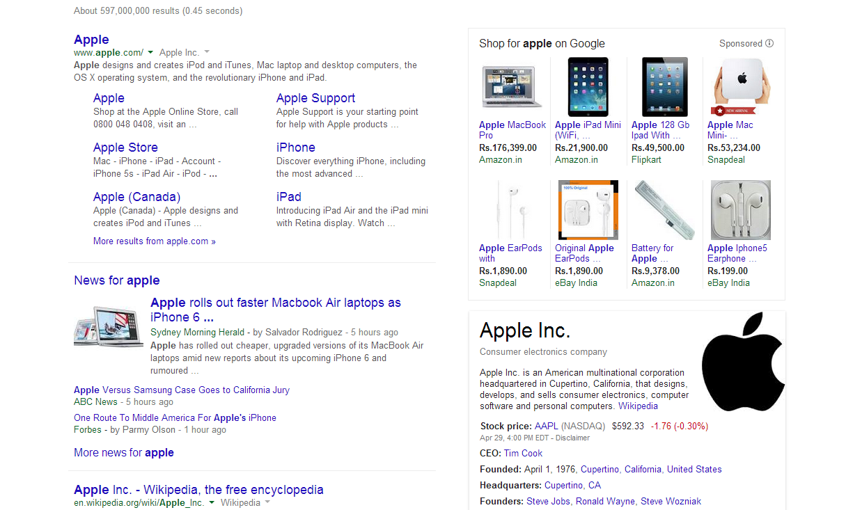Click the price Rs.49,500.00
The image size is (846, 510).
point(658,148)
